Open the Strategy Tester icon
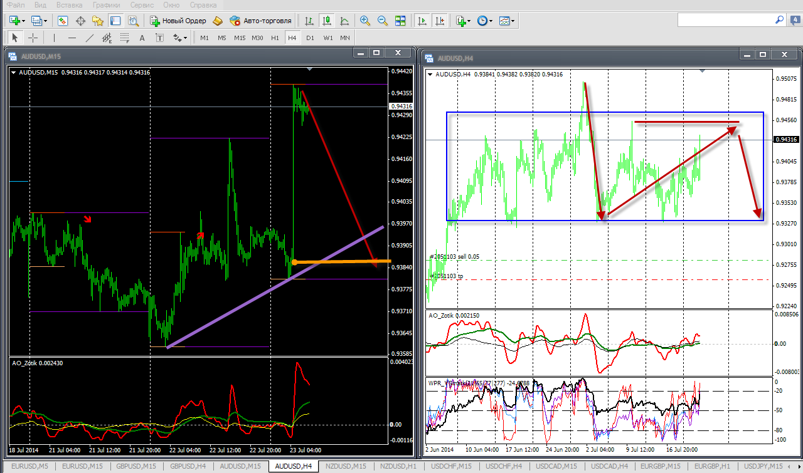 click(133, 21)
